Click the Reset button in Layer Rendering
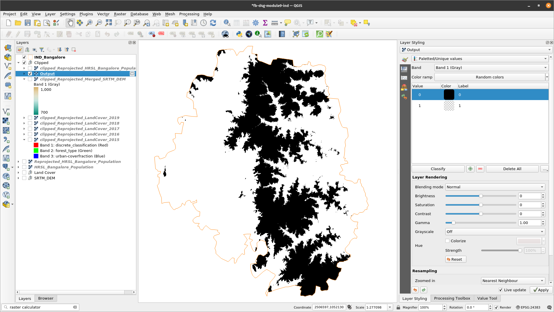Viewport: 554px width, 312px height. click(x=455, y=259)
